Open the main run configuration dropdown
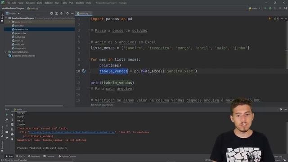The width and height of the screenshot is (288, 162). click(254, 8)
